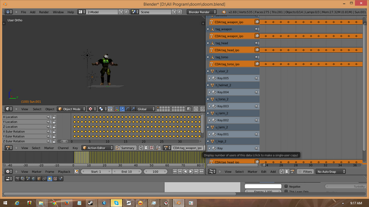
Task: Open the Info editor type selector
Action: [x=9, y=11]
